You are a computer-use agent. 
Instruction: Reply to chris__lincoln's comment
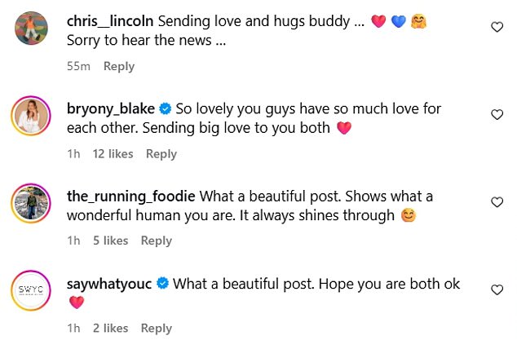click(x=119, y=67)
